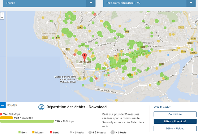
Task: Click the D483 road marker
Action: [x=183, y=52]
